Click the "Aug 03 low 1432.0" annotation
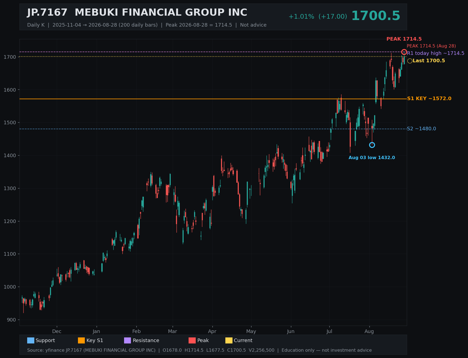Viewport: 468px width, 358px height. [x=372, y=158]
